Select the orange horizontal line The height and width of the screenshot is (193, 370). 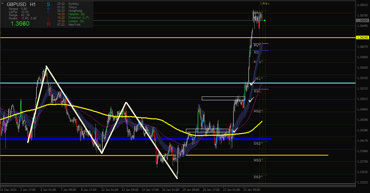click(164, 155)
